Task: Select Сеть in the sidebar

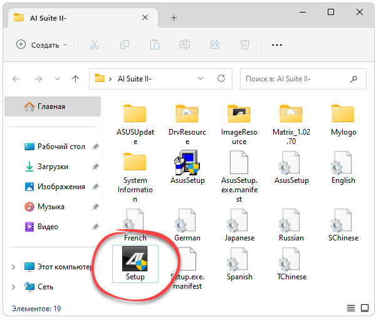Action: point(39,287)
